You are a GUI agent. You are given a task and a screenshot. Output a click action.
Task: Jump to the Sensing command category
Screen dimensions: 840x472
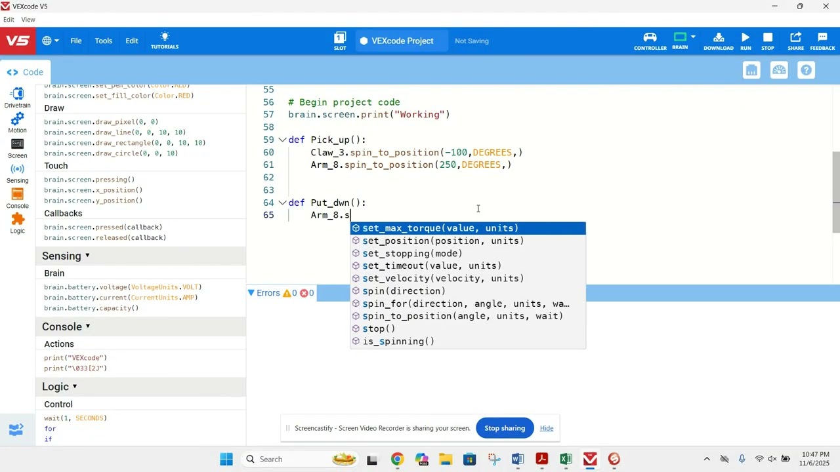pos(18,173)
